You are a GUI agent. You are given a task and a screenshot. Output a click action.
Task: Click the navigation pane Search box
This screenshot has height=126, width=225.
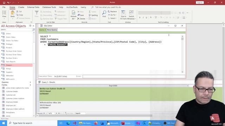click(x=17, y=29)
